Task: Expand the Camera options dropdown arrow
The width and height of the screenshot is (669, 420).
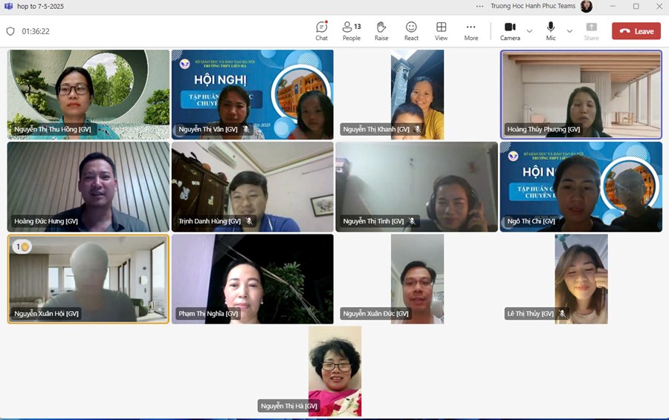Action: pyautogui.click(x=529, y=31)
